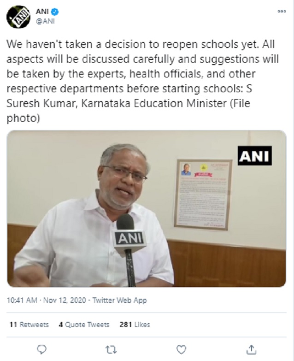Click the ANI profile avatar
Image resolution: width=294 pixels, height=361 pixels.
(18, 17)
